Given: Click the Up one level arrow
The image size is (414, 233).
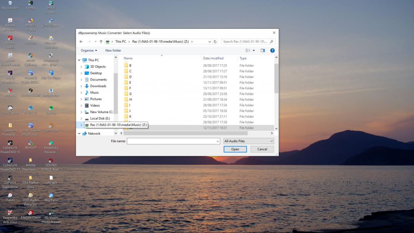Looking at the screenshot, I should pyautogui.click(x=101, y=42).
